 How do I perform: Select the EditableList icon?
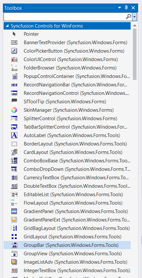click(14, 195)
